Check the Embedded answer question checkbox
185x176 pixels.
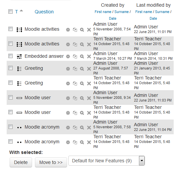coord(11,56)
